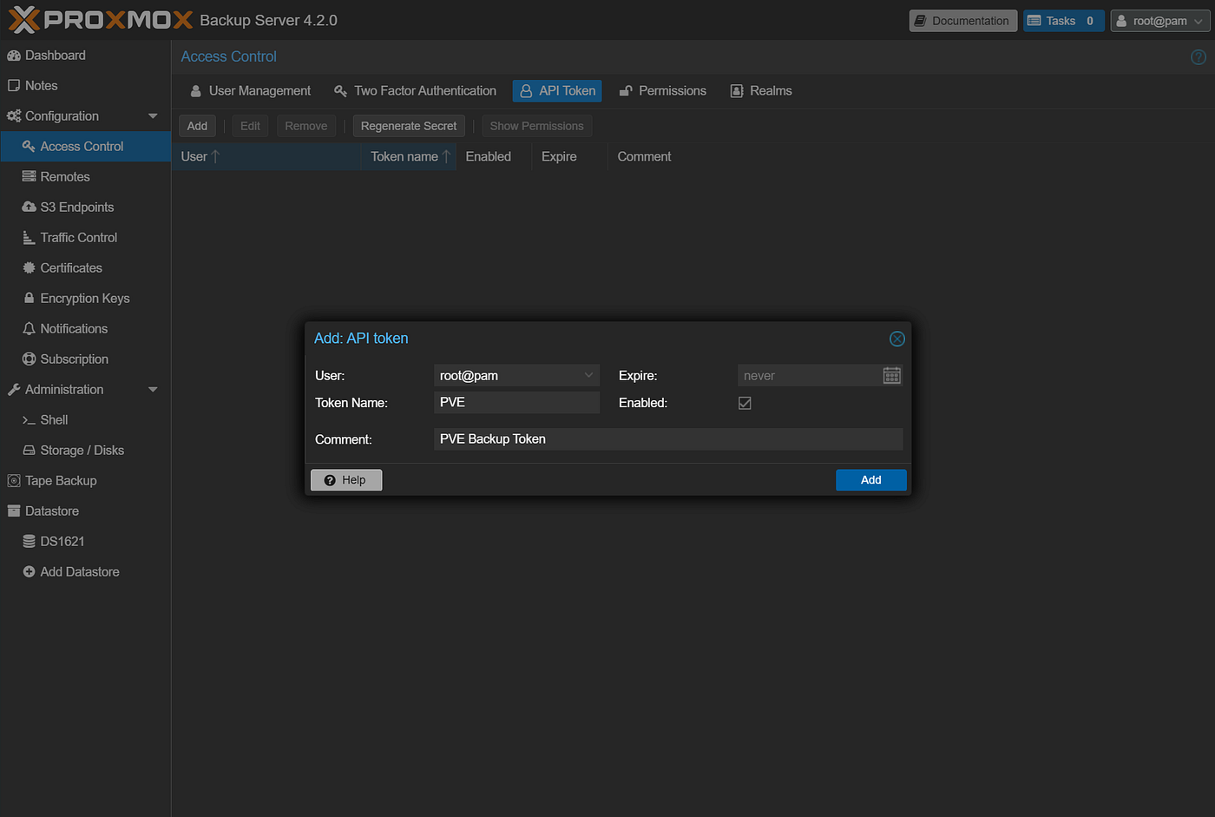The width and height of the screenshot is (1215, 817).
Task: Click the Add toolbar button
Action: 197,126
